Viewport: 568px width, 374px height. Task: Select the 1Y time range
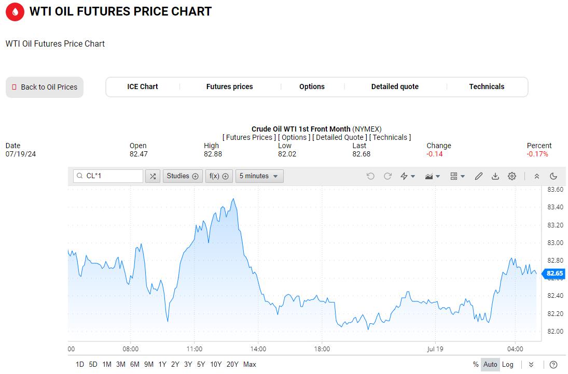(162, 365)
